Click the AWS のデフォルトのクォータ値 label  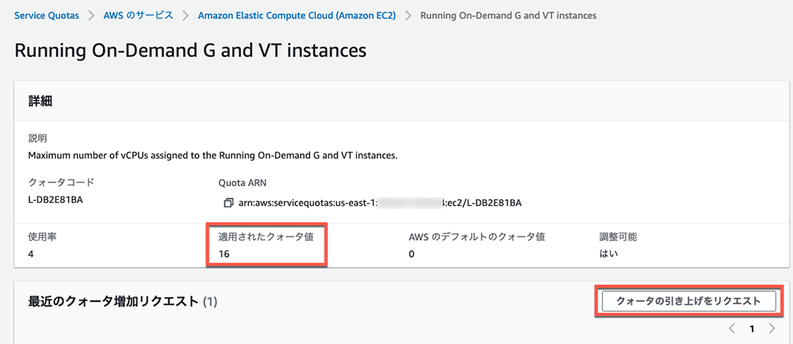pos(477,237)
